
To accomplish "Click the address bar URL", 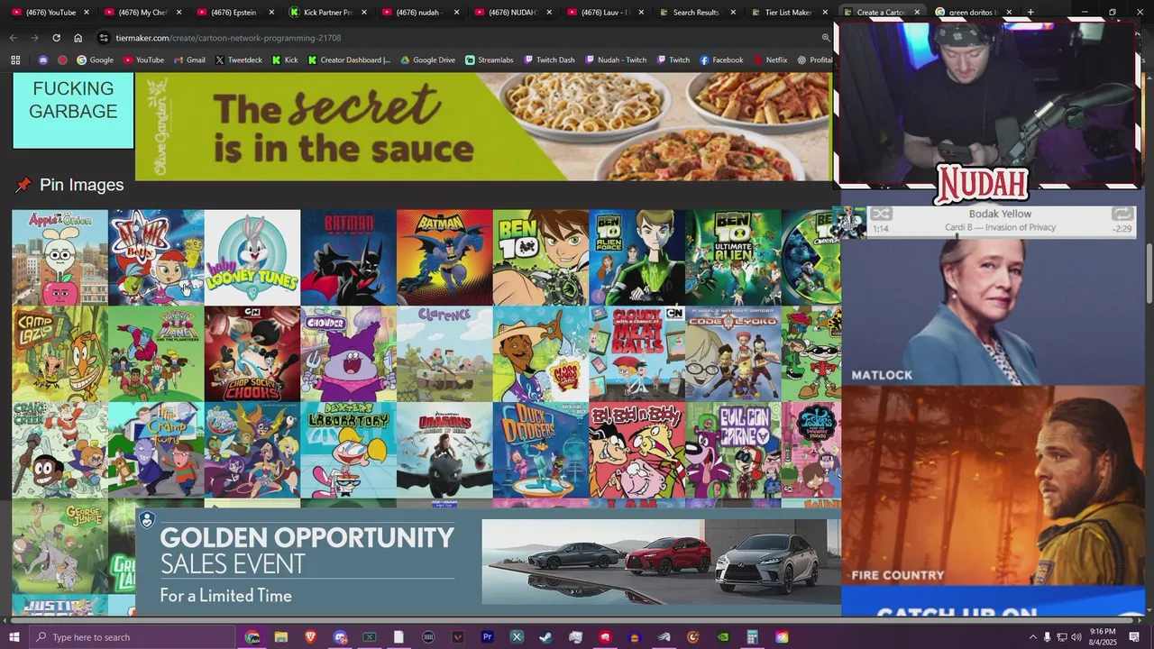I will (x=227, y=38).
